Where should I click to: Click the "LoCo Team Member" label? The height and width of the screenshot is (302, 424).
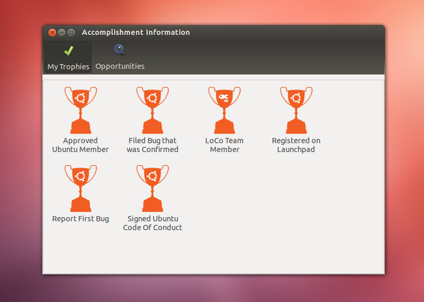coord(225,145)
